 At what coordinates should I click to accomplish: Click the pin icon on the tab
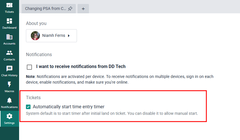70,9
